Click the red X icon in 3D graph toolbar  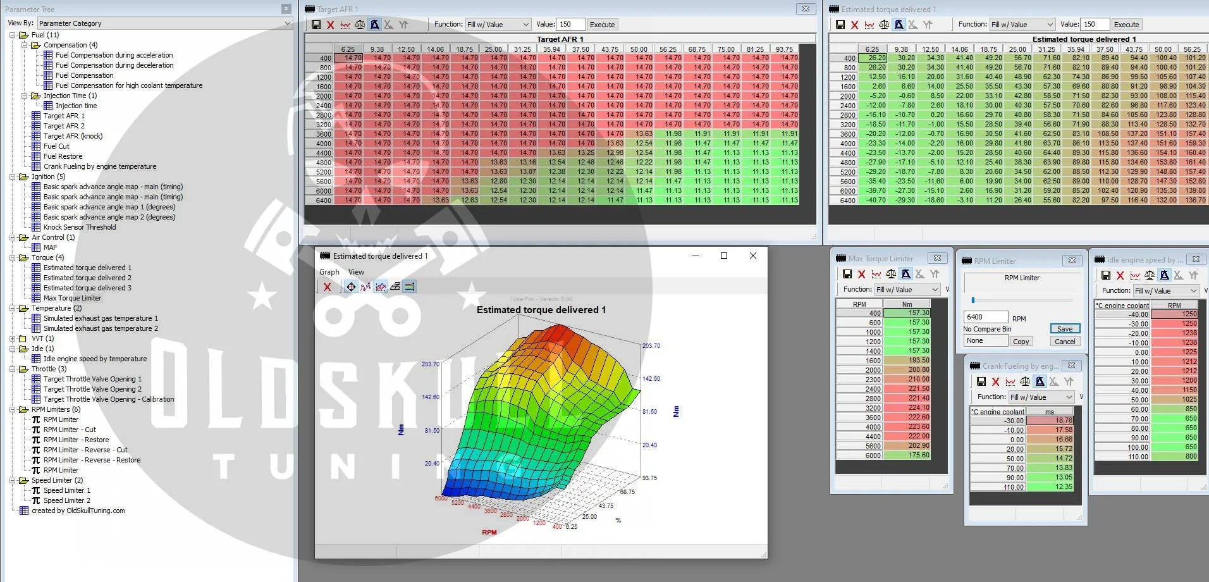(x=327, y=287)
